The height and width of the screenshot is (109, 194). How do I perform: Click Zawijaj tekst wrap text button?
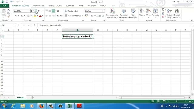(71, 11)
